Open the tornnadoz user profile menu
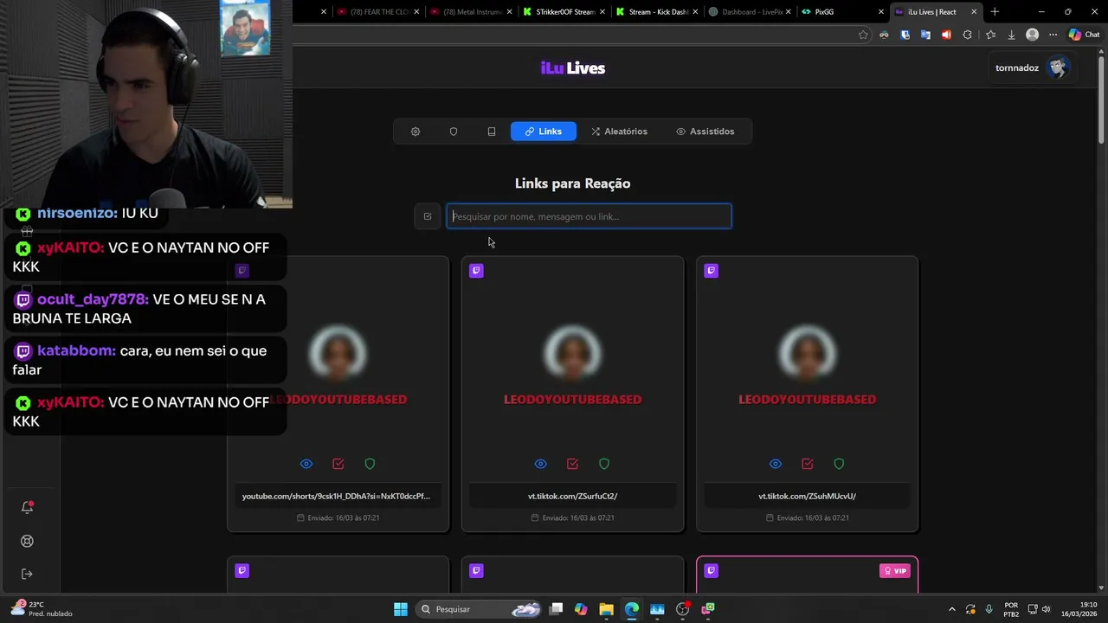 pos(1033,67)
